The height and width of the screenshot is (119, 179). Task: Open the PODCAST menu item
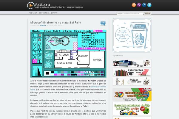pos(33,13)
